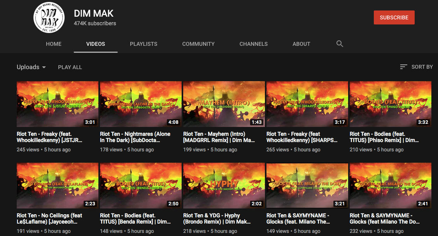Click the DIM MAK channel avatar logo
Image resolution: width=438 pixels, height=236 pixels.
point(49,17)
